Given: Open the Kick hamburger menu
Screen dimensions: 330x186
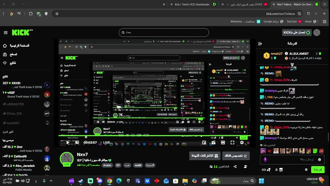Looking at the screenshot, I should [6, 33].
